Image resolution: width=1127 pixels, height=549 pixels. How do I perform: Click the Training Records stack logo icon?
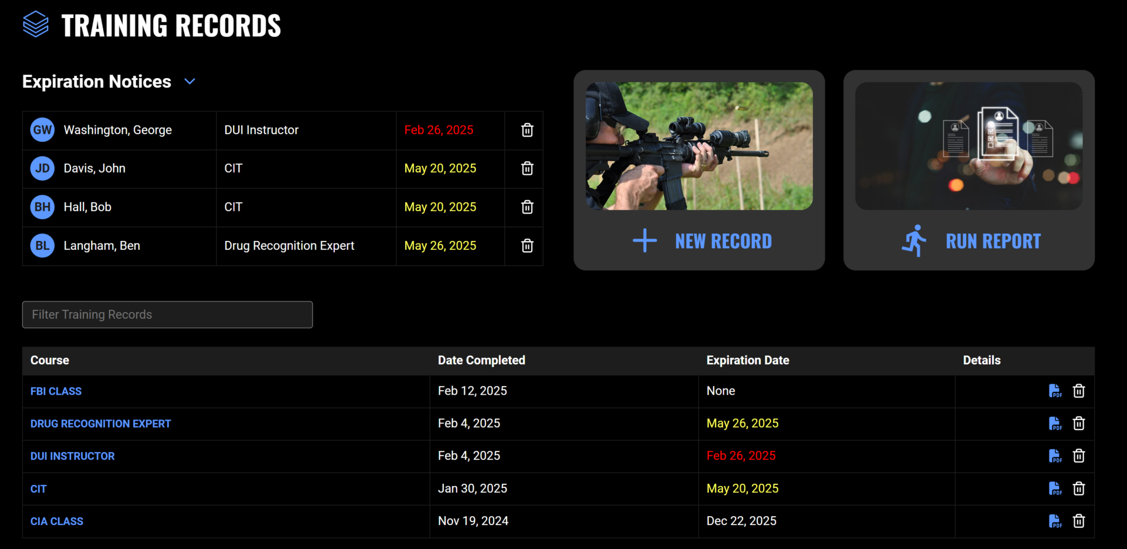[36, 25]
